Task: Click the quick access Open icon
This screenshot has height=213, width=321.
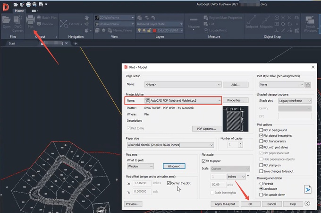Action: [16, 4]
